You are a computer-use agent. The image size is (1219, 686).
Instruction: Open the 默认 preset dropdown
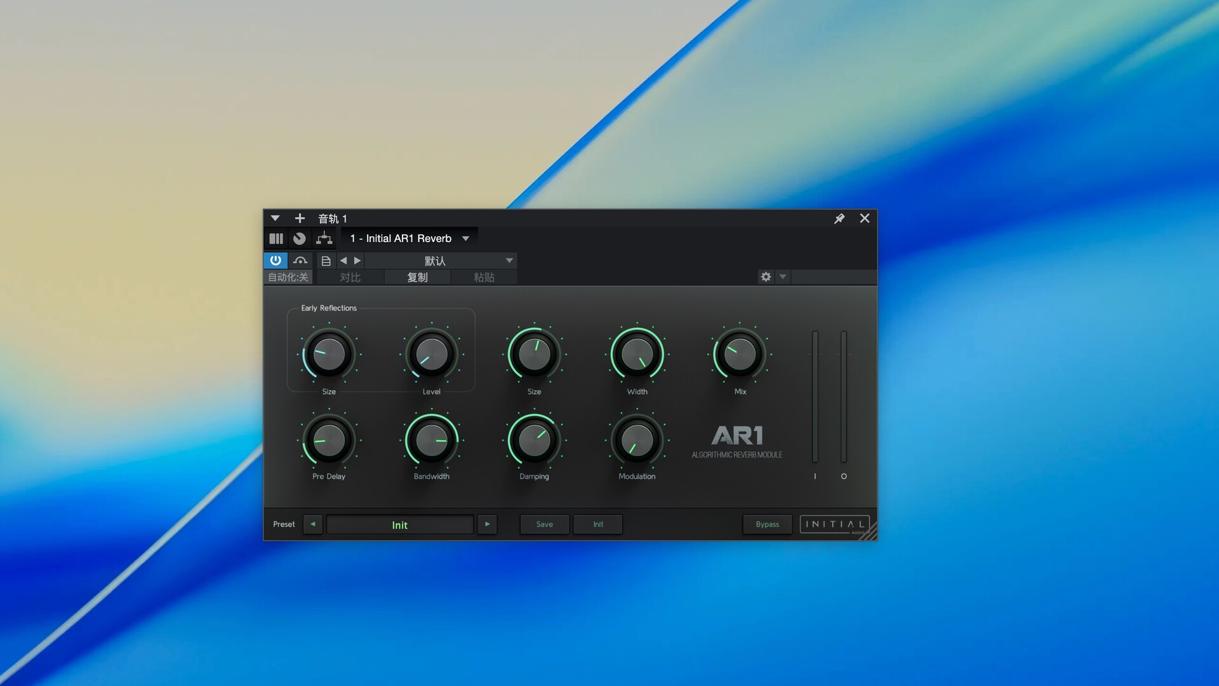[441, 260]
